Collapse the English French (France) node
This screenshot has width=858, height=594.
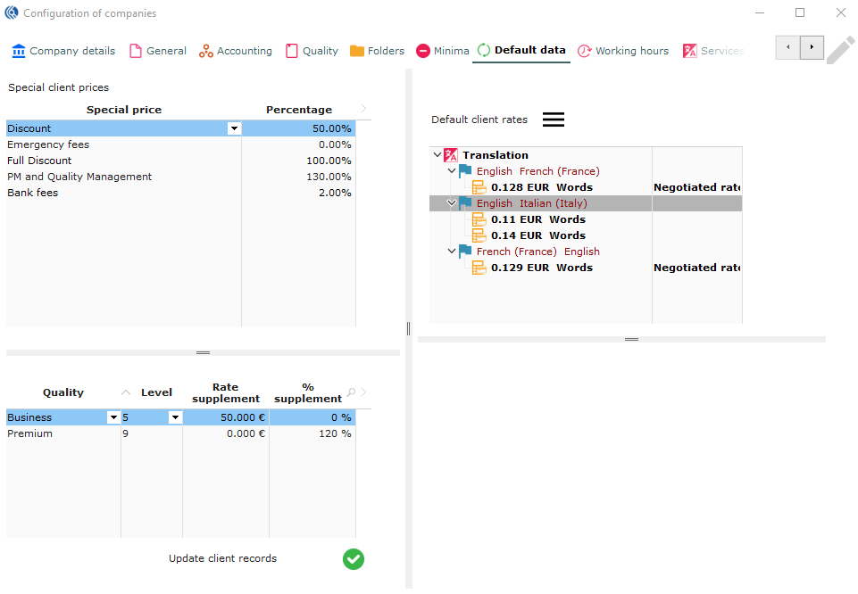point(452,171)
